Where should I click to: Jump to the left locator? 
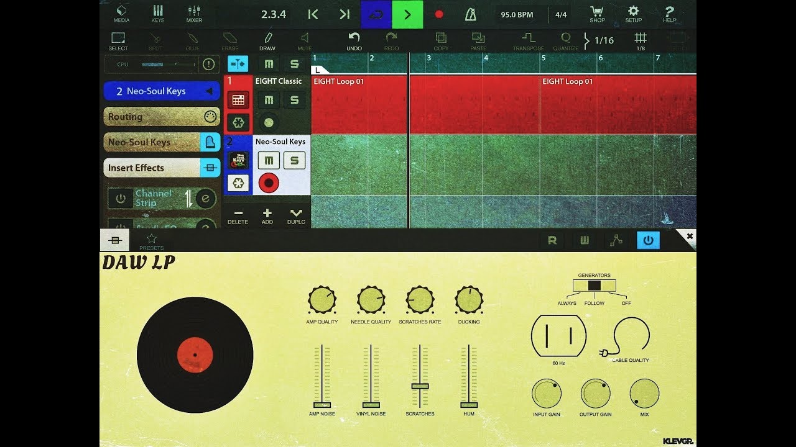(313, 14)
